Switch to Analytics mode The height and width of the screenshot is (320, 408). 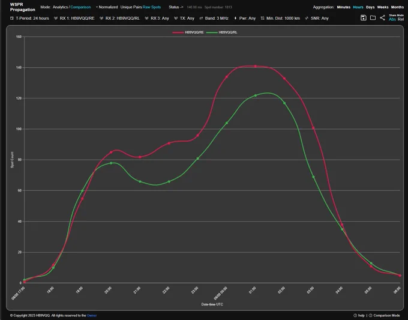[x=60, y=7]
